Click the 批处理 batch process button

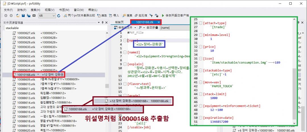coord(141,16)
